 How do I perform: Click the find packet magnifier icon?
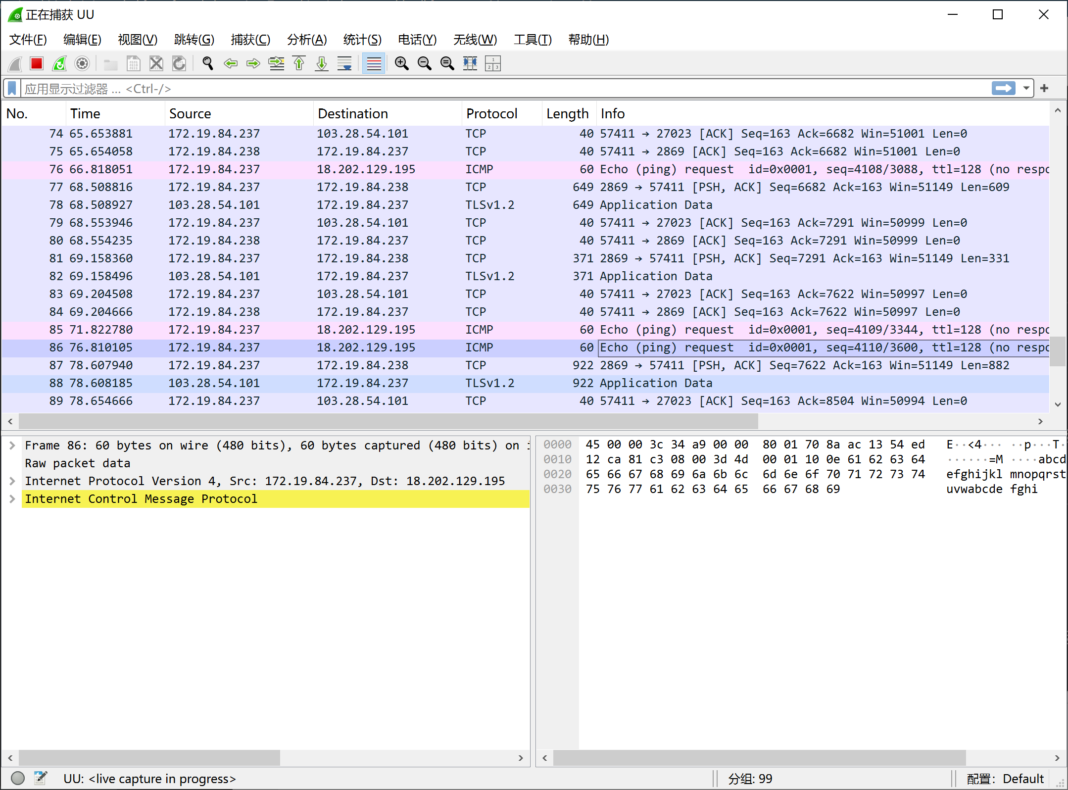[x=207, y=63]
